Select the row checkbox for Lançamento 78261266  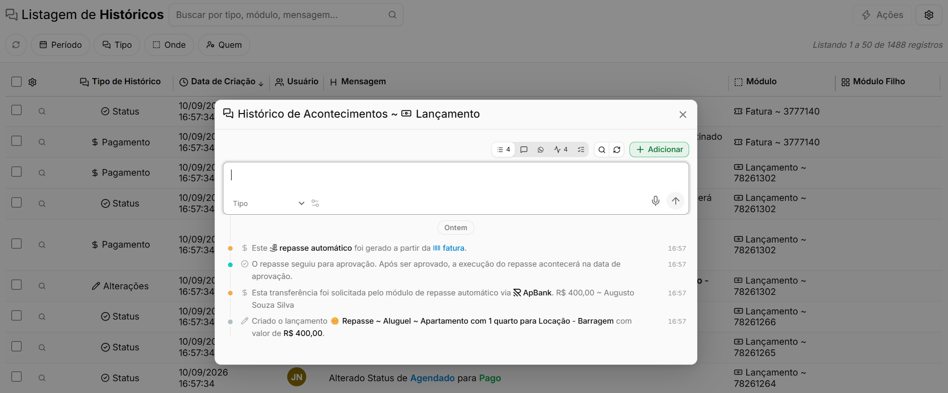(x=16, y=315)
